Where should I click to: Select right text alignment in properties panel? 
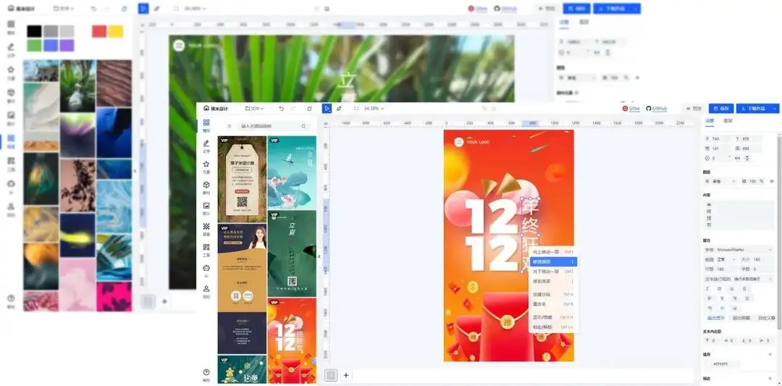pos(733,298)
